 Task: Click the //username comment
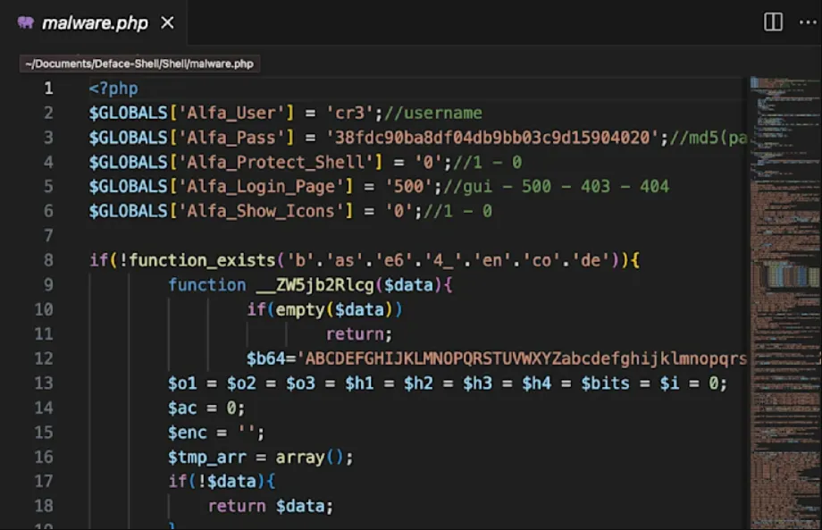pos(433,113)
